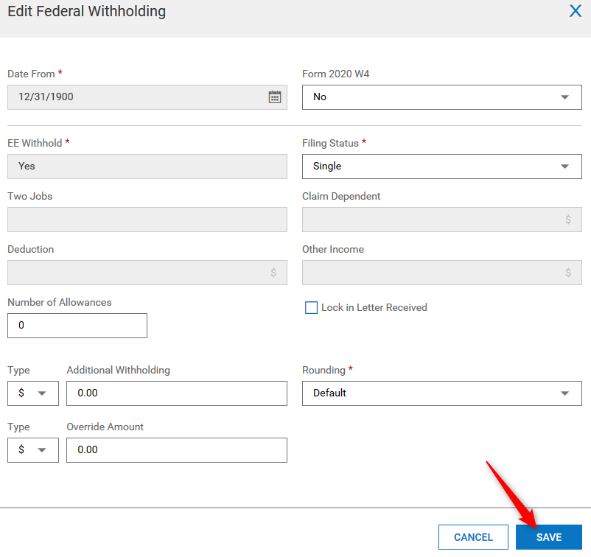The image size is (591, 557).
Task: Open the Type dropdown for Additional Withholding
Action: [x=32, y=393]
